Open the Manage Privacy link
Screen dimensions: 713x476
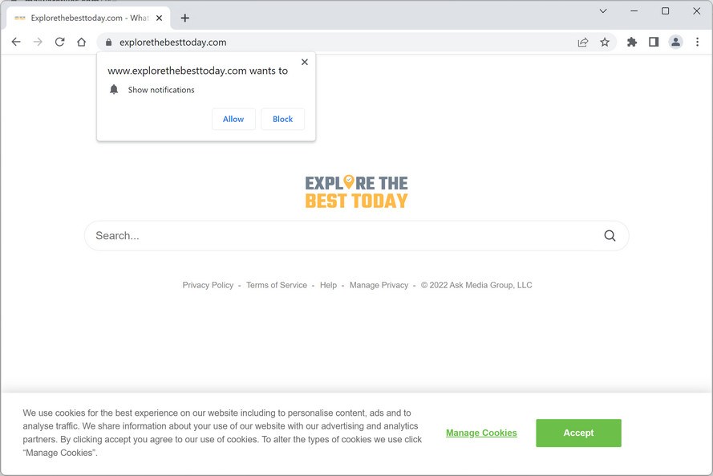[379, 285]
